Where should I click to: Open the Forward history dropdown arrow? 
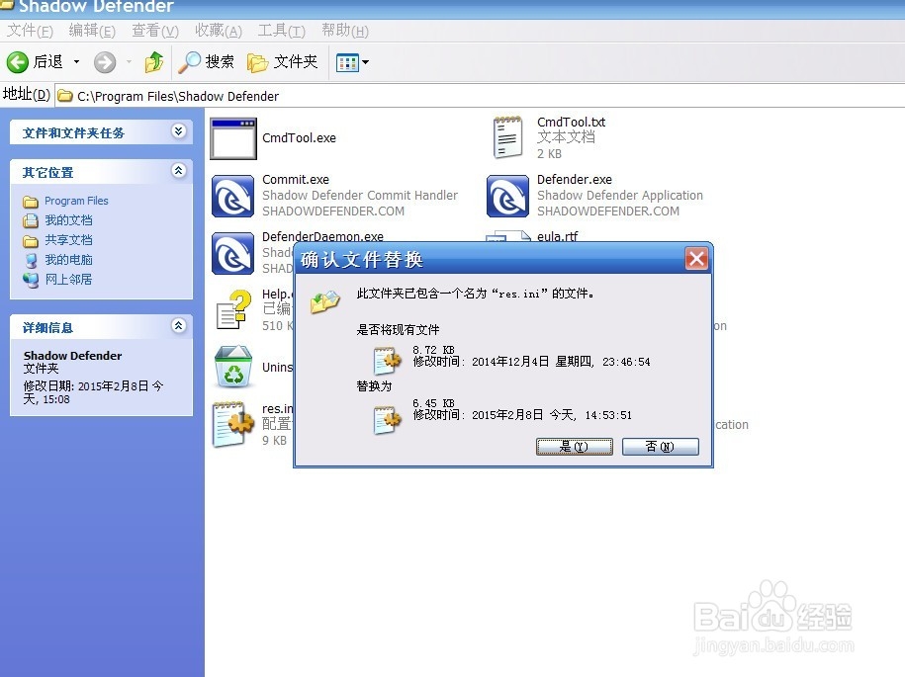tap(129, 61)
